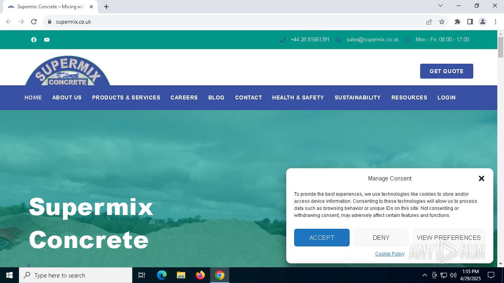
Task: Go back with the browser back arrow
Action: (x=9, y=22)
